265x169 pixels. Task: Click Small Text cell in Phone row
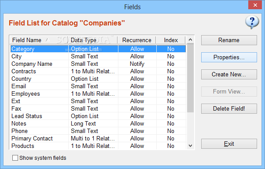point(93,131)
